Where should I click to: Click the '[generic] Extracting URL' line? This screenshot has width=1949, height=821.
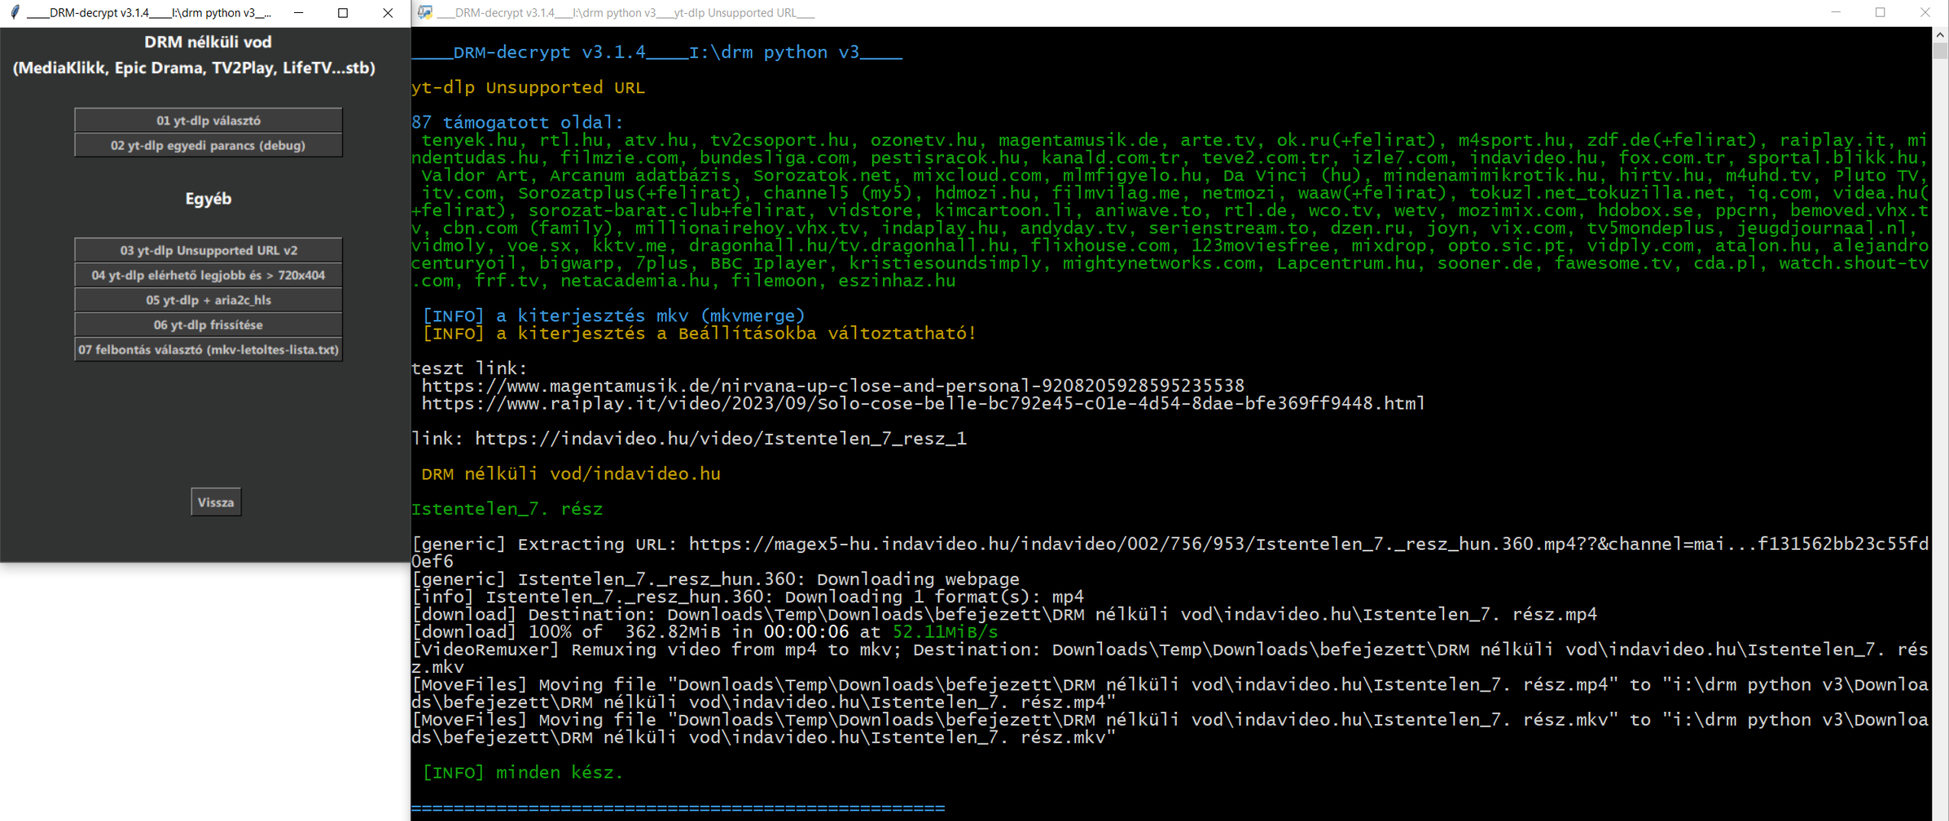point(1170,553)
